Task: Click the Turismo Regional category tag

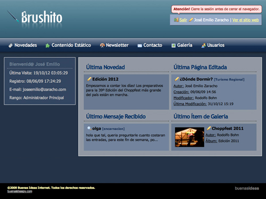Action: click(x=229, y=80)
